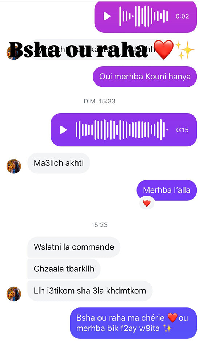Open the red heart reaction under Merhba l'alla

coord(147,203)
